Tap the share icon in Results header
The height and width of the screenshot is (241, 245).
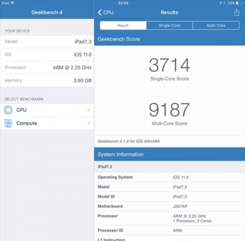(x=237, y=12)
